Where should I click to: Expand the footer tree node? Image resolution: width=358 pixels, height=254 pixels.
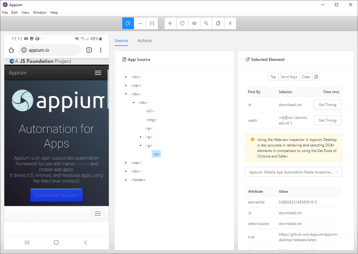point(126,180)
